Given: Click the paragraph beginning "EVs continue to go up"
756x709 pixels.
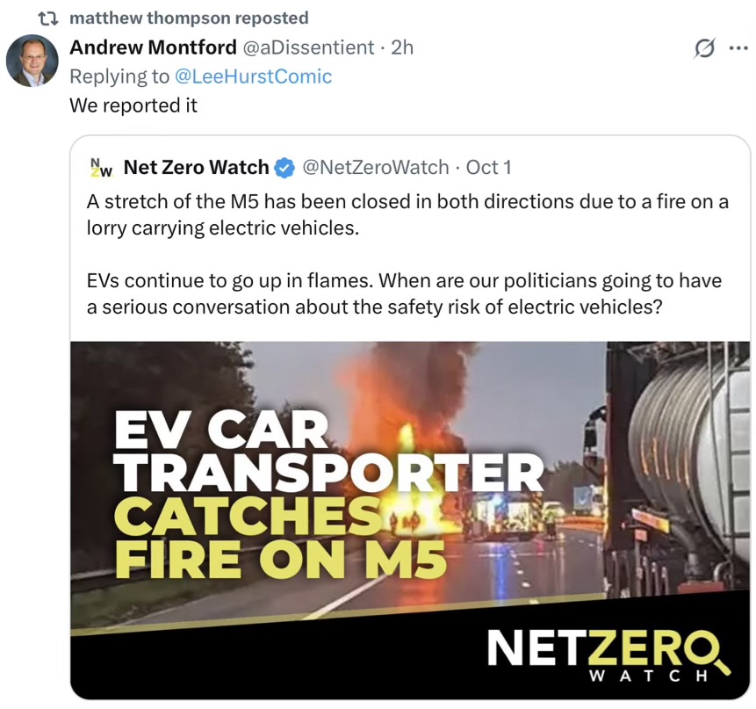Looking at the screenshot, I should [404, 293].
